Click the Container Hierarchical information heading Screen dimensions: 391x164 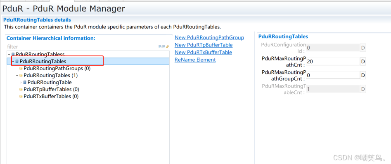pyautogui.click(x=51, y=38)
